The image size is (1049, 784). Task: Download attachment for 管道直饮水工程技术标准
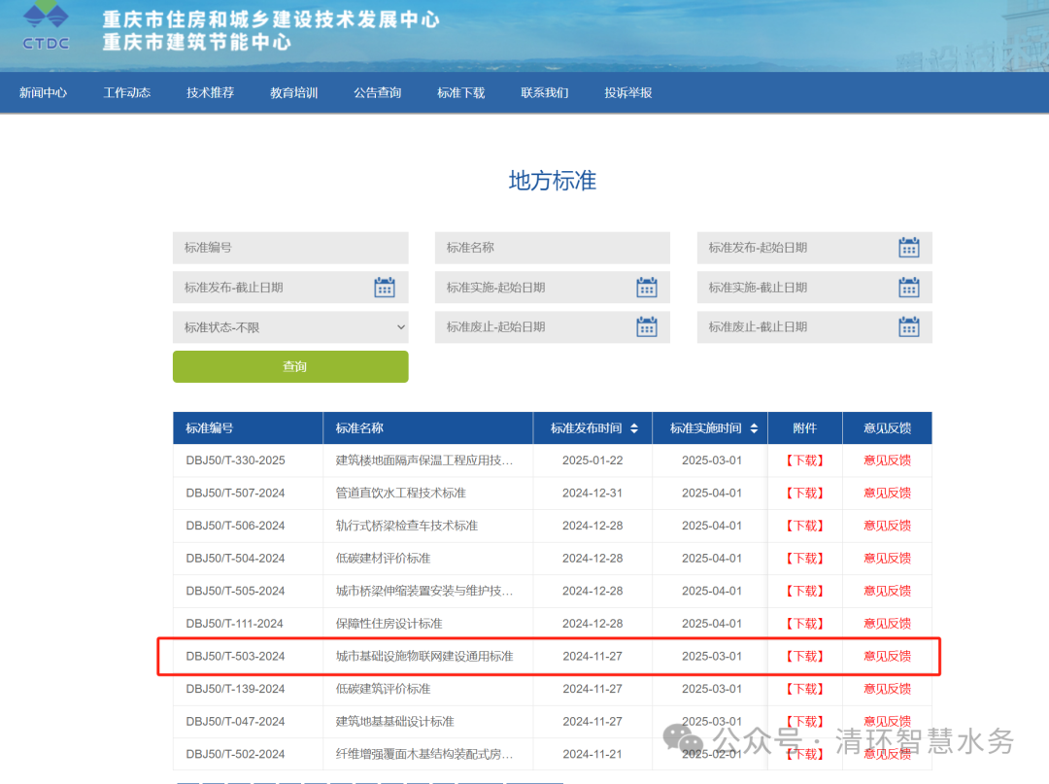(804, 494)
